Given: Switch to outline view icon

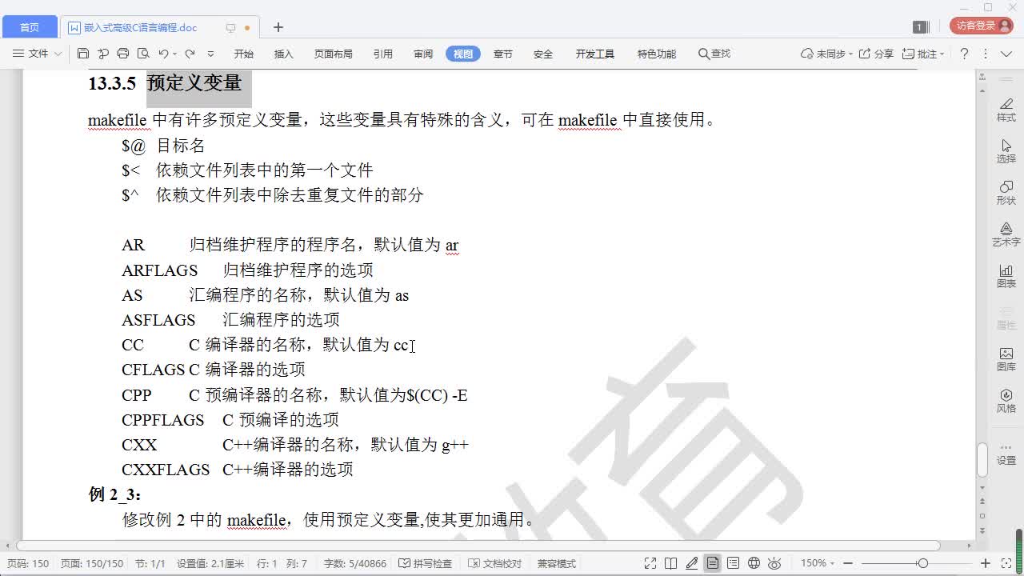Looking at the screenshot, I should [x=733, y=563].
